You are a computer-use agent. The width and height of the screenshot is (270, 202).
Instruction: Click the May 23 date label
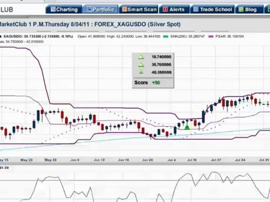tap(26, 160)
